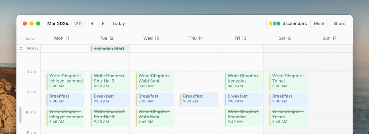Collapse the All day section chevron
The height and width of the screenshot is (134, 369).
click(x=21, y=48)
